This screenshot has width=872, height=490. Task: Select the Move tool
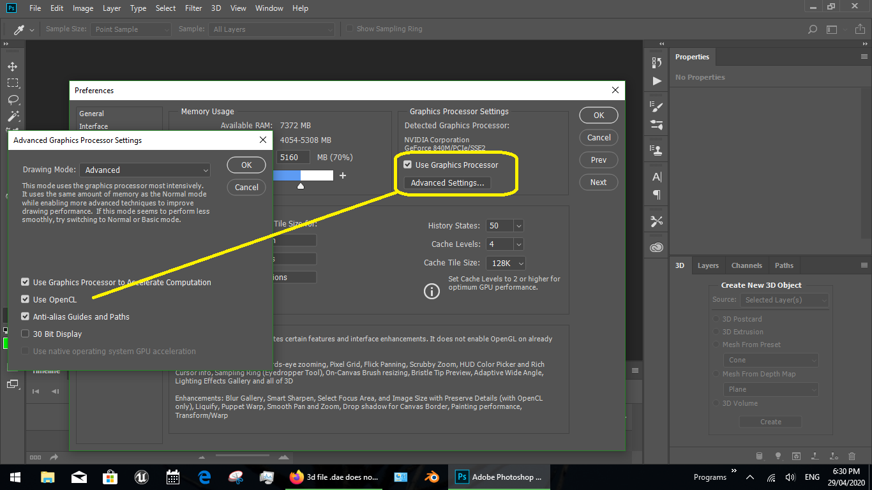tap(13, 66)
